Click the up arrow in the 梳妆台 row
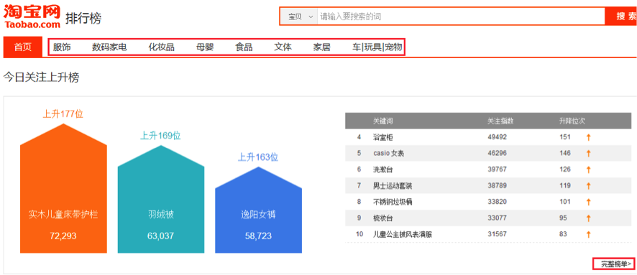 pyautogui.click(x=588, y=218)
